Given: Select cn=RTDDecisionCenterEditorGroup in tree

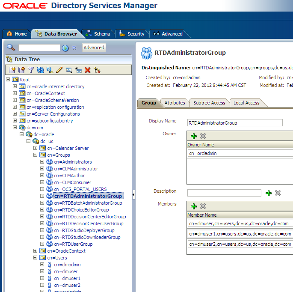Looking at the screenshot, I should pos(90,217).
